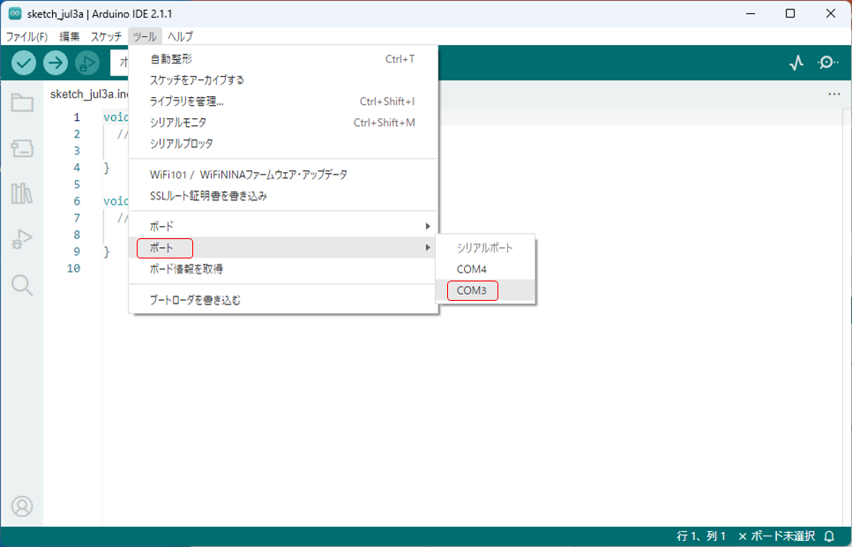Close the Arduino IDE window

[831, 13]
